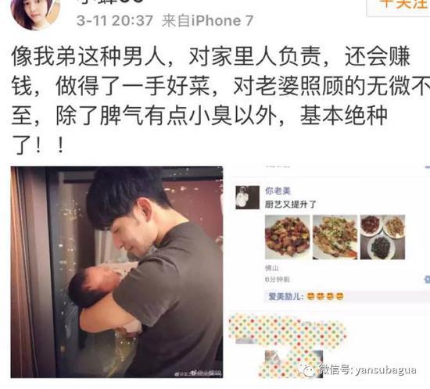Open the 来自iPhone 7 source link
Viewport: 430px width, 389px height.
pyautogui.click(x=207, y=21)
